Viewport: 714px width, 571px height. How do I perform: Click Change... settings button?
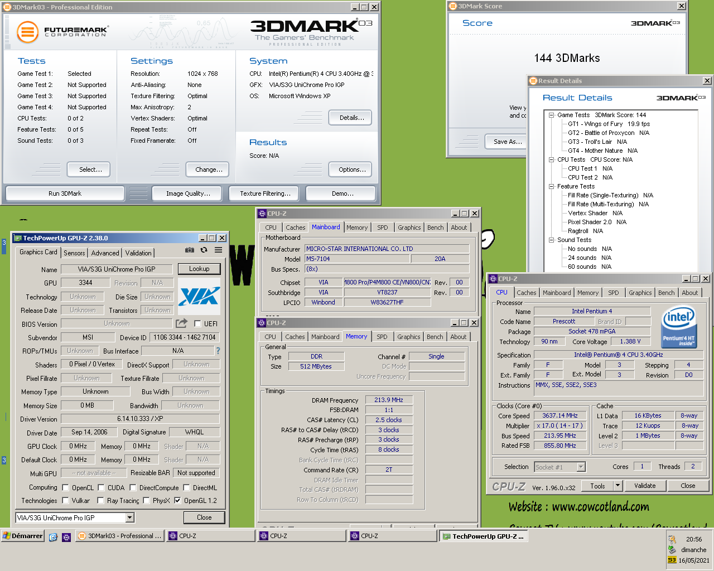pos(209,170)
